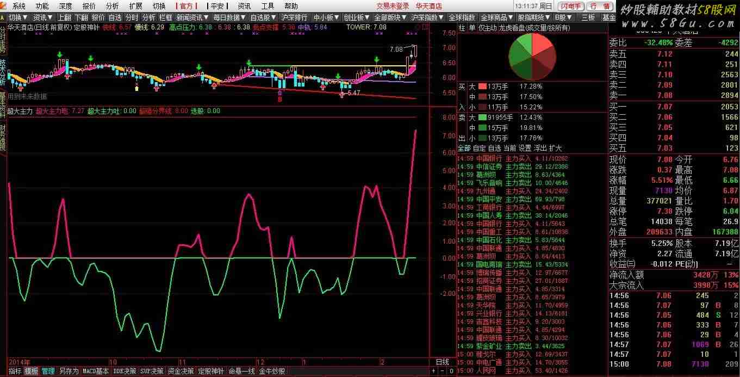Switch to the DDE决策 template tab
This screenshot has width=740, height=377.
(125, 372)
